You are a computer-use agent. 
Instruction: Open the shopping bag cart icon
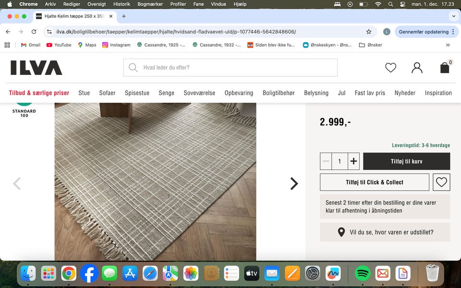click(445, 68)
